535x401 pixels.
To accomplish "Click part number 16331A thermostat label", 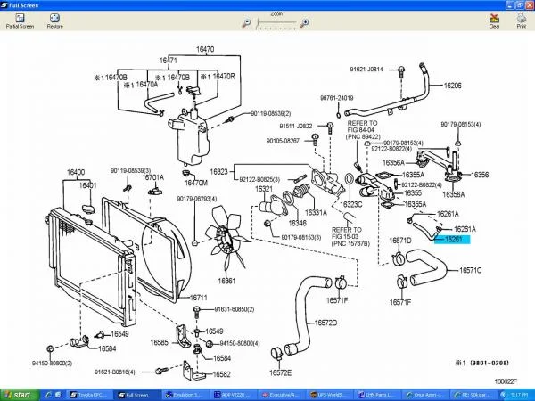I will (x=316, y=213).
